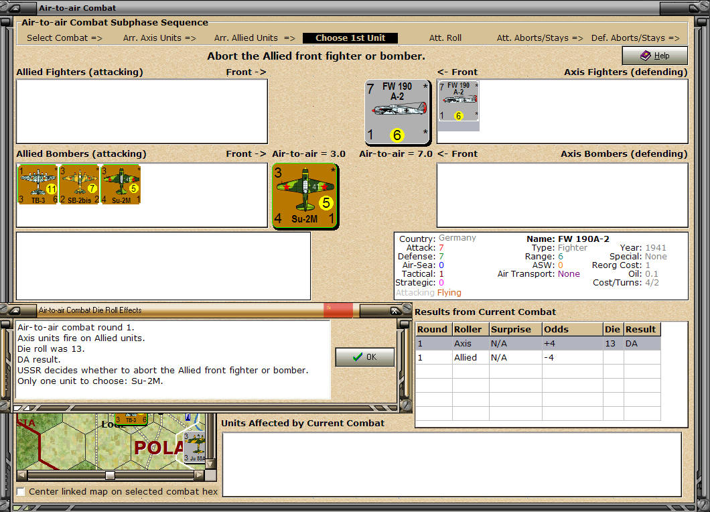Image resolution: width=710 pixels, height=512 pixels.
Task: Click the Soviet flag in the dialog title
Action: point(338,310)
